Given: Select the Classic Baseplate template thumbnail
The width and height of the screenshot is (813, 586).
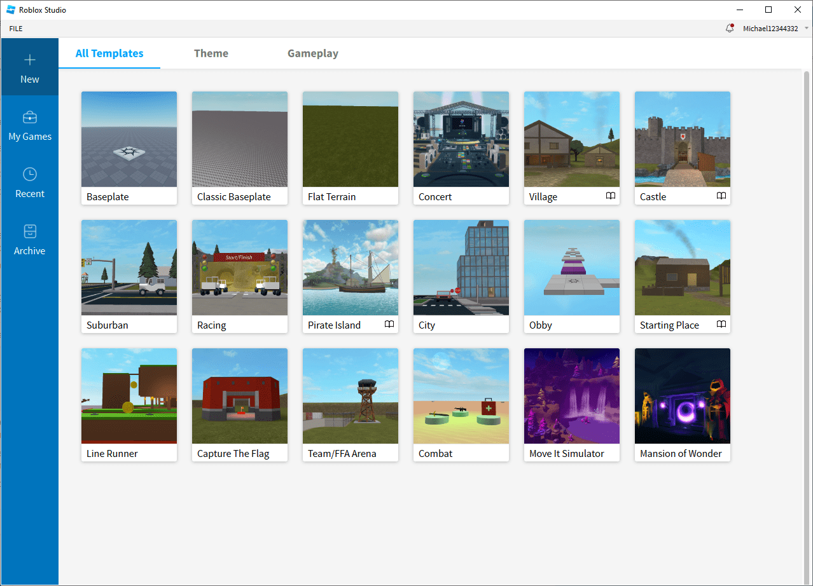Looking at the screenshot, I should point(240,139).
